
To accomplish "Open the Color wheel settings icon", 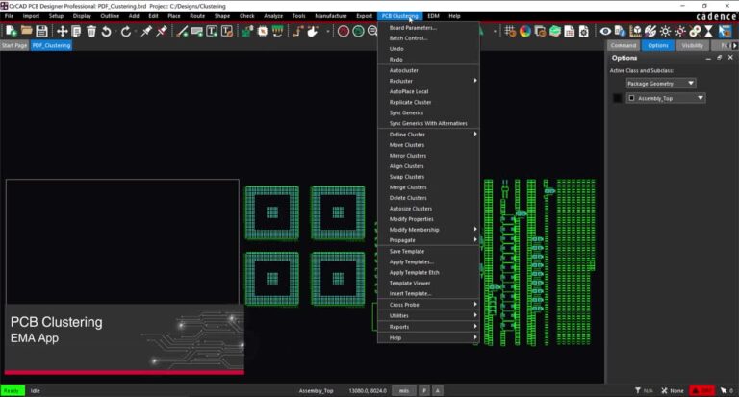I will [525, 31].
